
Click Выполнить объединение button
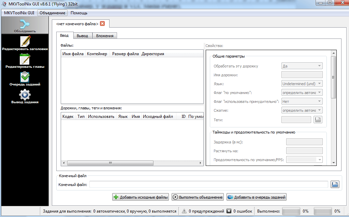coord(198,197)
